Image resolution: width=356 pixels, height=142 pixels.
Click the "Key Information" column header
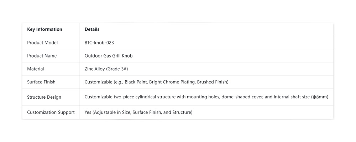(44, 29)
